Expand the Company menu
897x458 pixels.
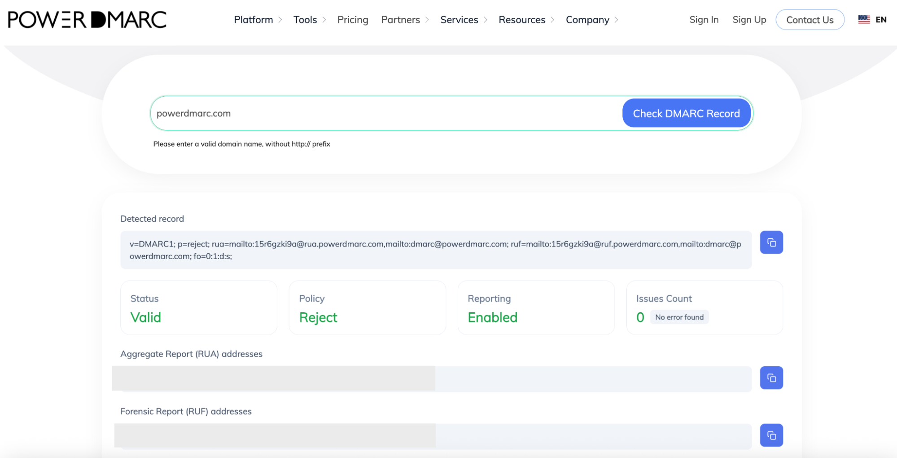point(592,20)
